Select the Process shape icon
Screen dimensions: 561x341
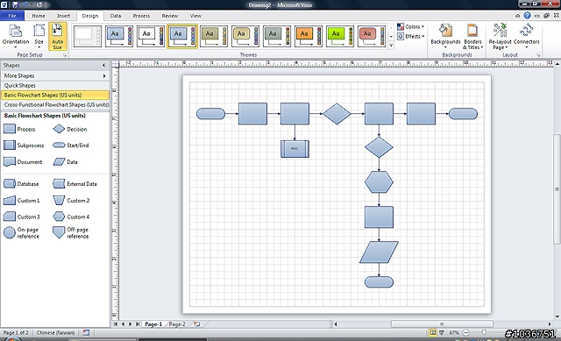10,129
